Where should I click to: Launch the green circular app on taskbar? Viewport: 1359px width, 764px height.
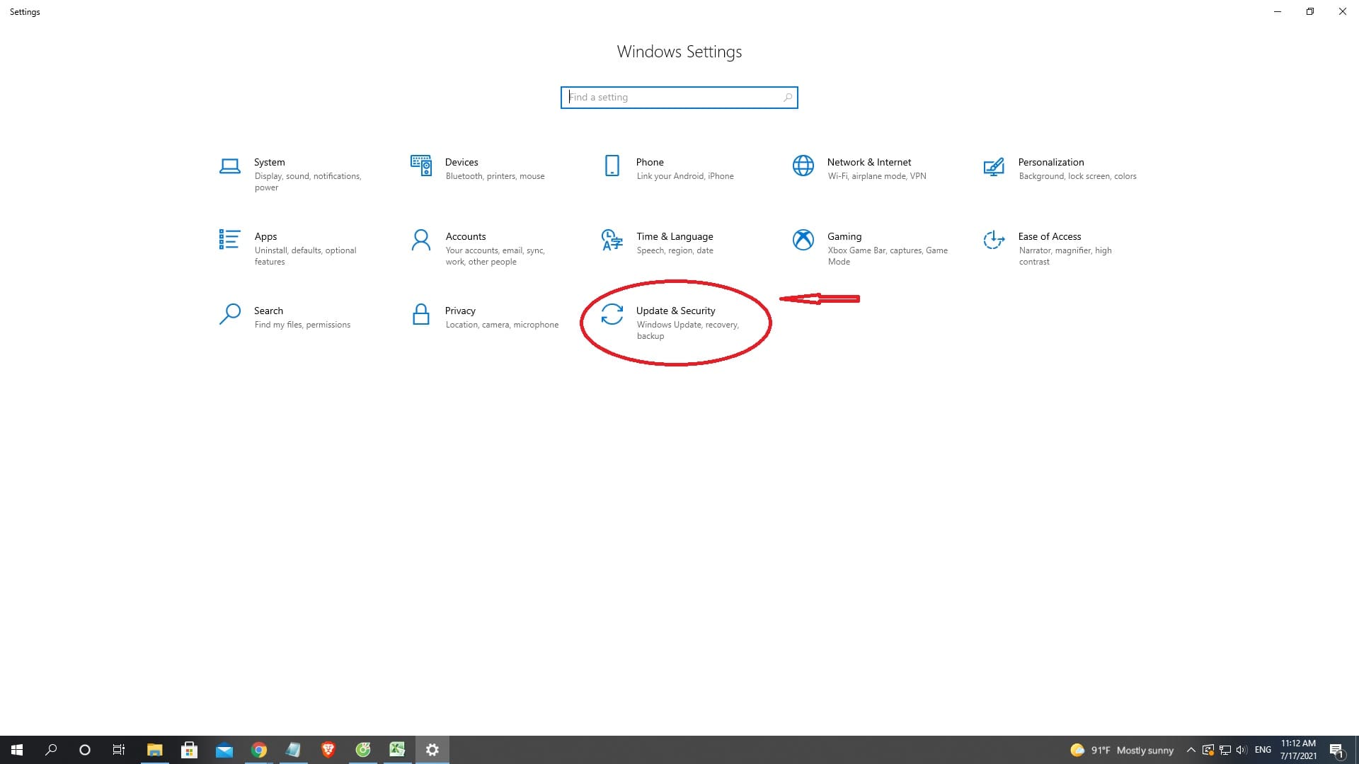click(362, 750)
